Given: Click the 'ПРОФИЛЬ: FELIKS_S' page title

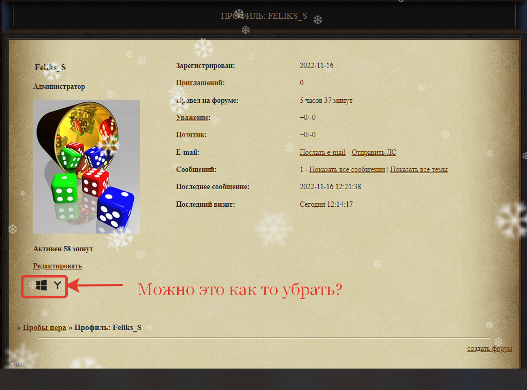Looking at the screenshot, I should pos(264,16).
